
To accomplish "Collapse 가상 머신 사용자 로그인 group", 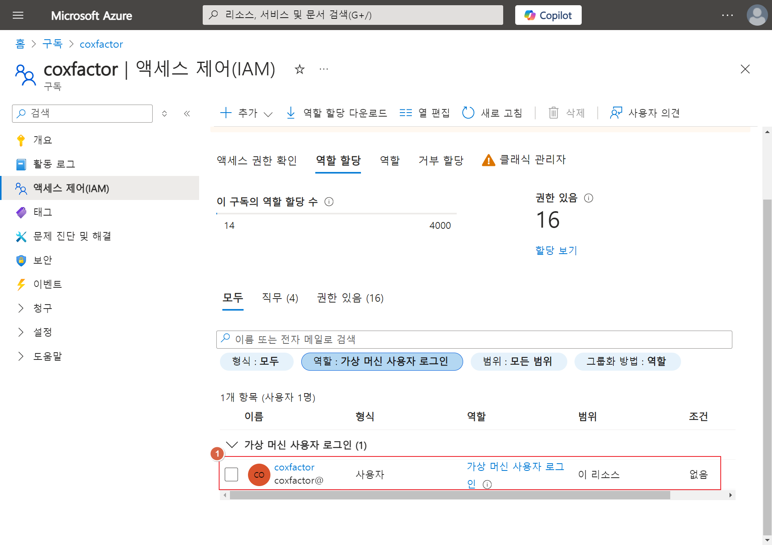I will (x=232, y=445).
